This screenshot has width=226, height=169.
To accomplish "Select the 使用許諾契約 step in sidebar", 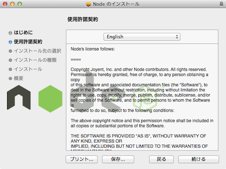I will pos(28,42).
